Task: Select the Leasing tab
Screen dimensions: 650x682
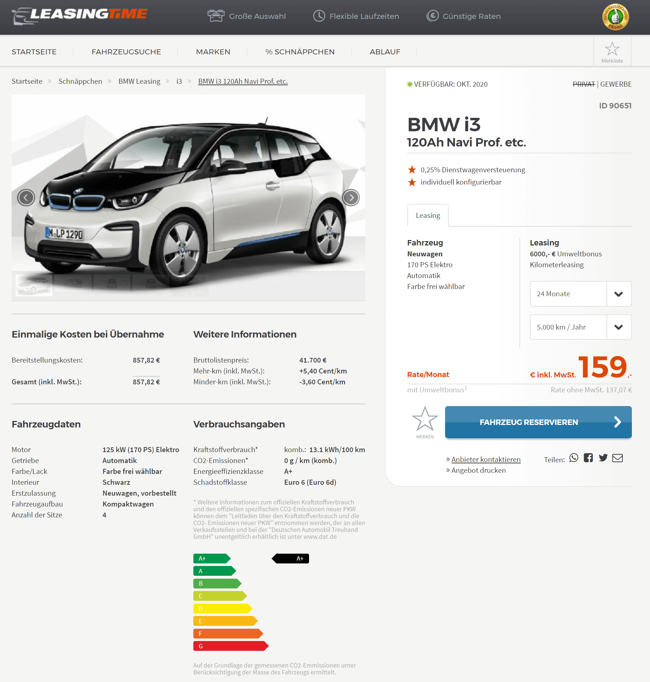Action: [x=428, y=215]
